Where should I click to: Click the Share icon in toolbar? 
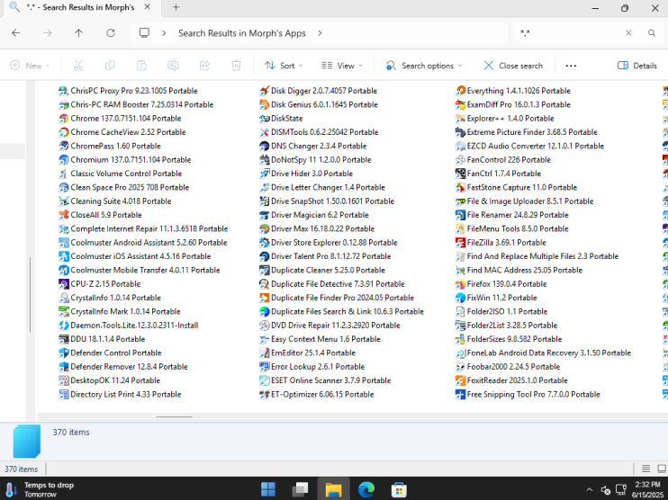(205, 66)
